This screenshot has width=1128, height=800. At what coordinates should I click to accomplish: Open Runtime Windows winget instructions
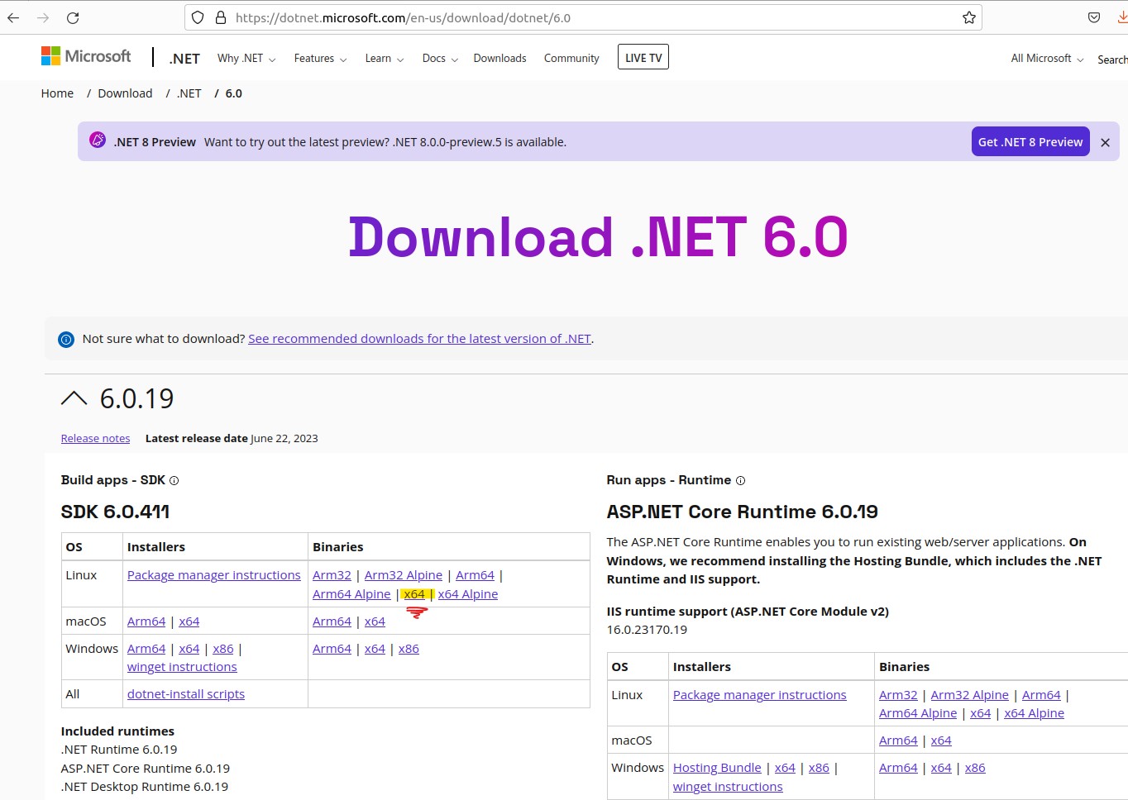click(728, 787)
